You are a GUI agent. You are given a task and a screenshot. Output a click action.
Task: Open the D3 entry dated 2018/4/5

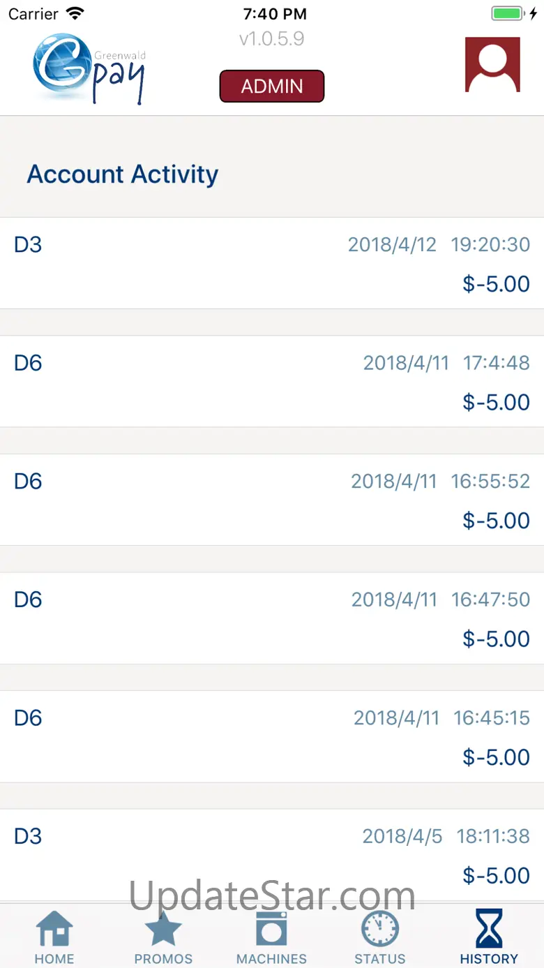(272, 854)
